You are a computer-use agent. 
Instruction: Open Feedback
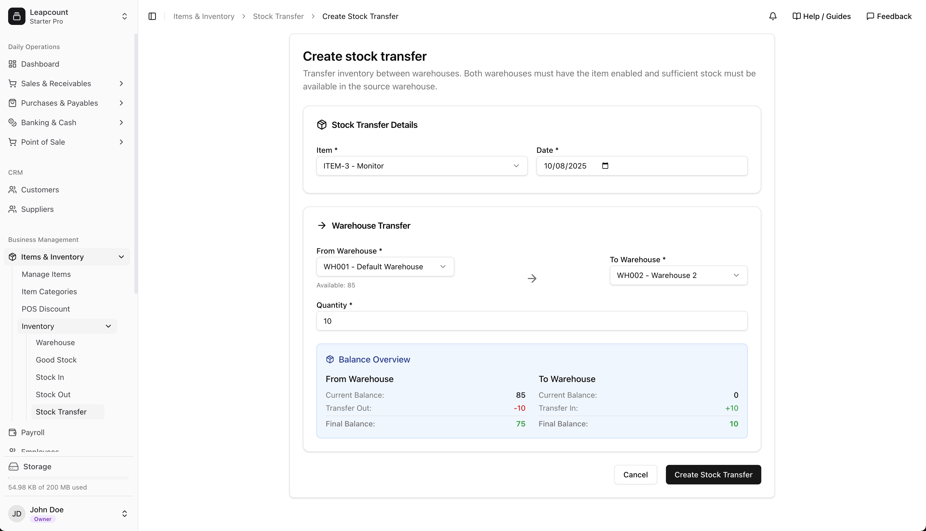pos(889,17)
